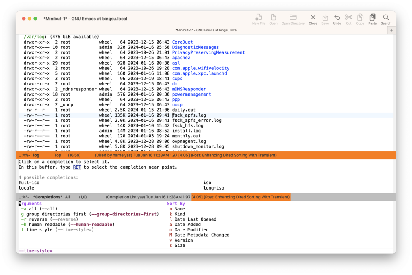Click the --time-style= minibuffer prompt

(x=35, y=251)
